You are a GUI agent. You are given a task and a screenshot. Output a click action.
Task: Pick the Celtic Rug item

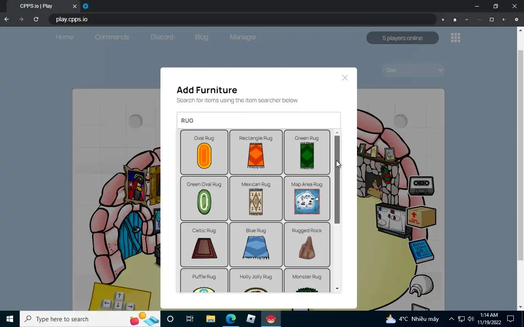coord(204,244)
